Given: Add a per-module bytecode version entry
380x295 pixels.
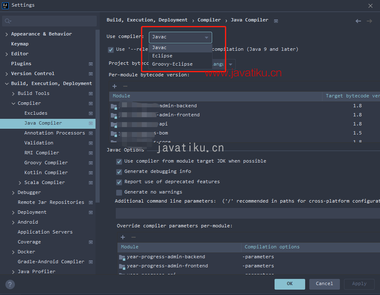Looking at the screenshot, I should click(115, 86).
